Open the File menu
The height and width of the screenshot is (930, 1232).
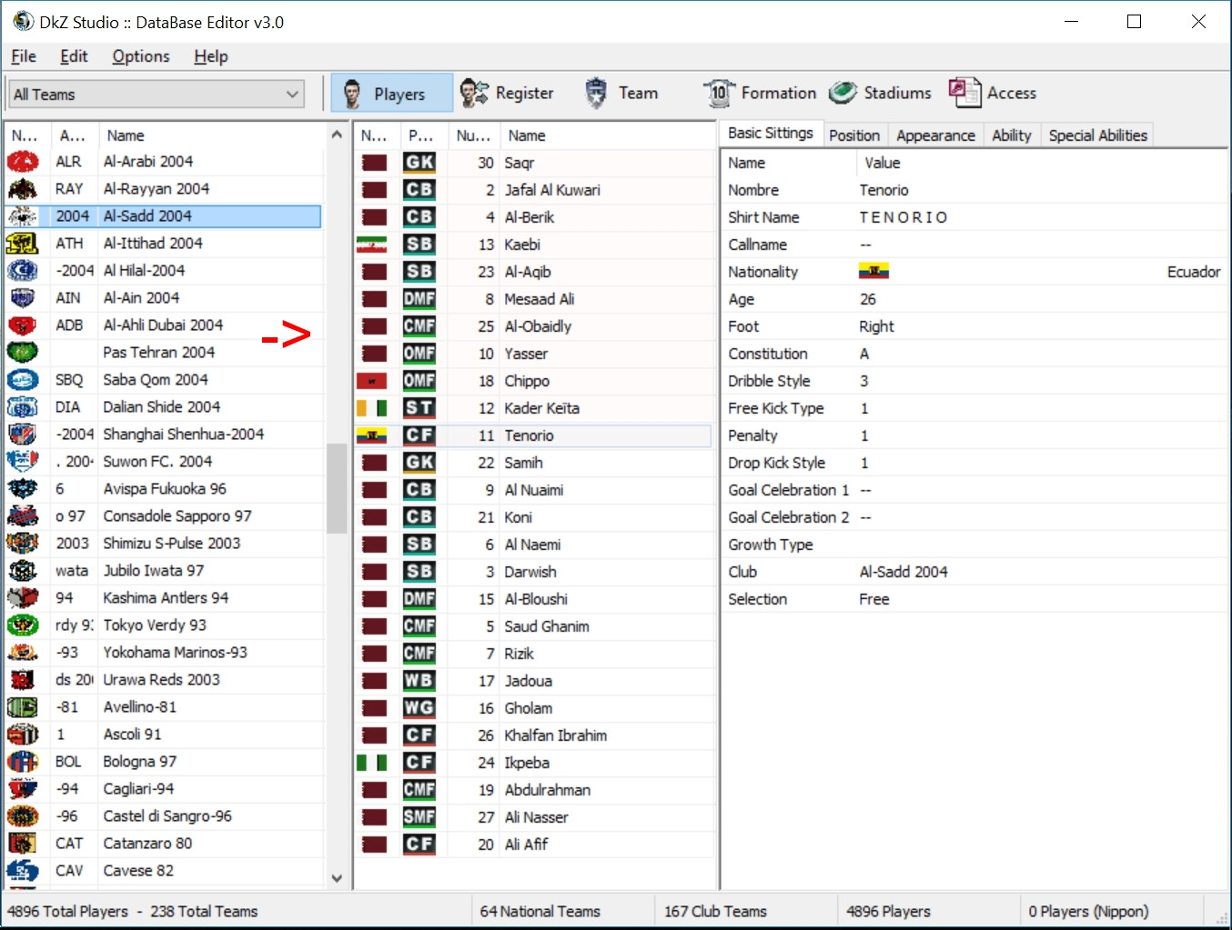pos(24,56)
